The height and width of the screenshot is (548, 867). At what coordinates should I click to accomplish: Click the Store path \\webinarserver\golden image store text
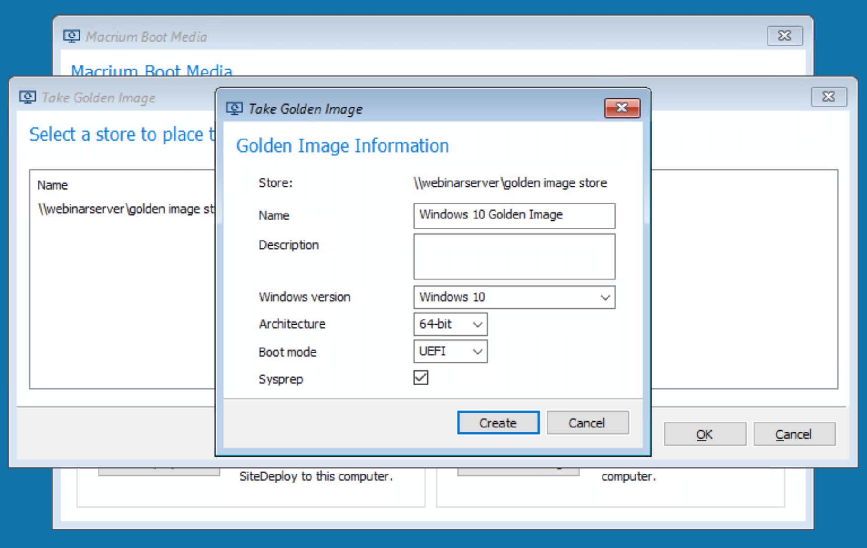(x=510, y=183)
